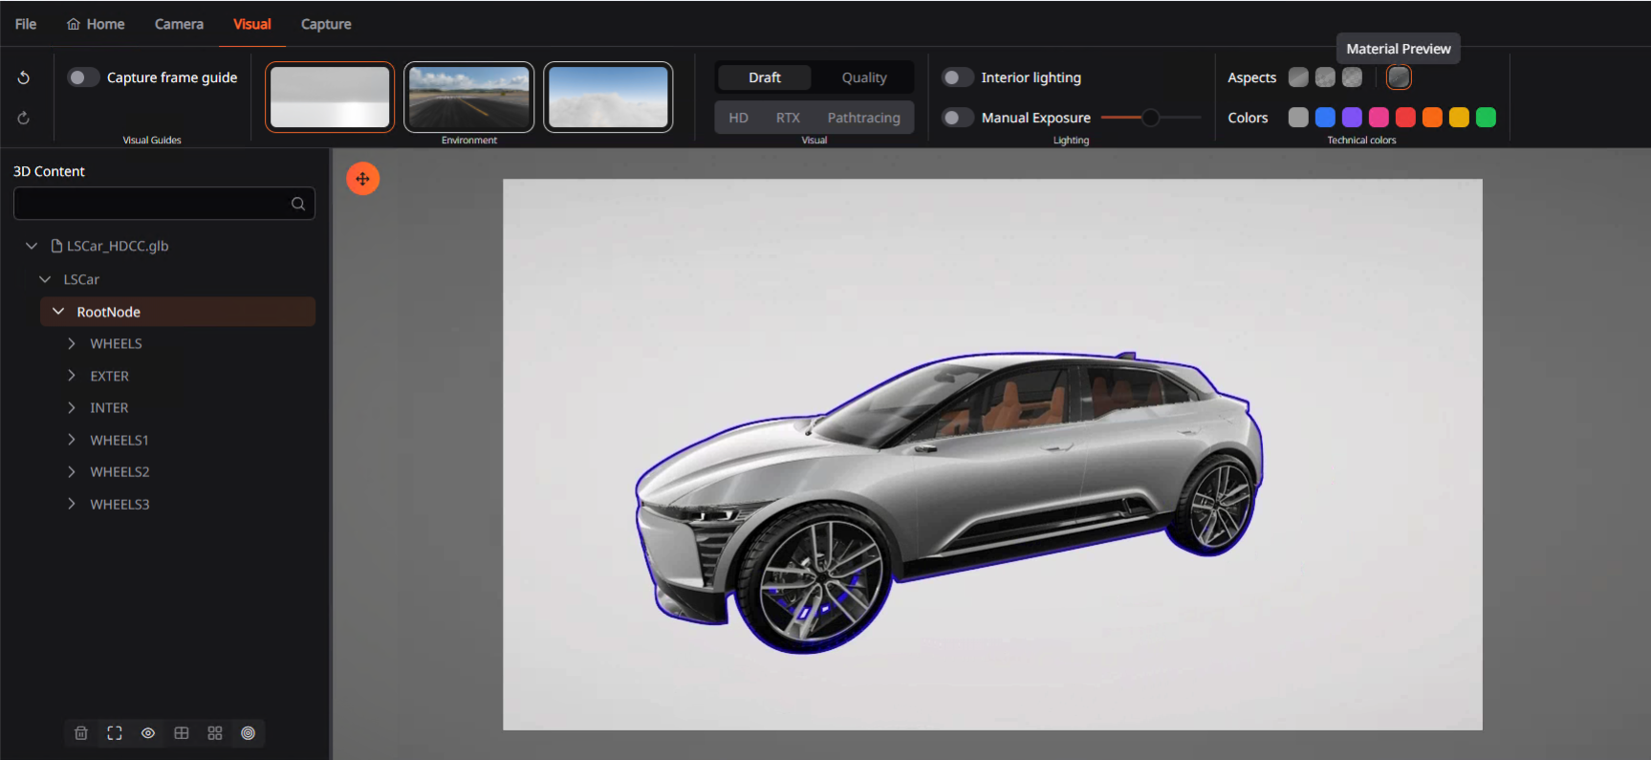The height and width of the screenshot is (760, 1651).
Task: Collapse the LSCar_HDCC.glb node
Action: click(32, 246)
